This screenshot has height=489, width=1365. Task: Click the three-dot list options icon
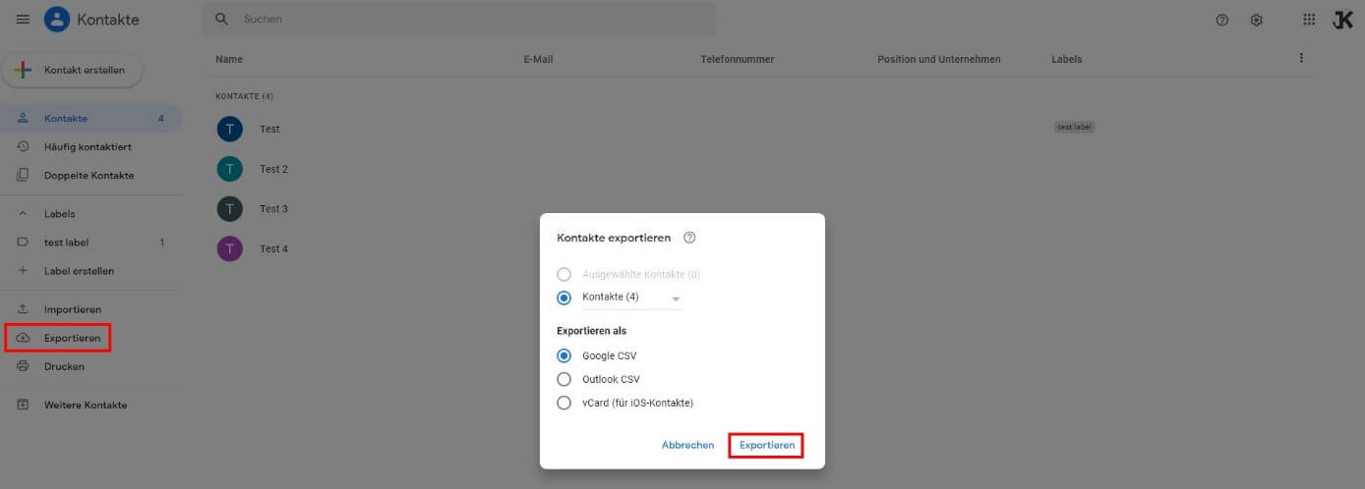click(x=1301, y=59)
